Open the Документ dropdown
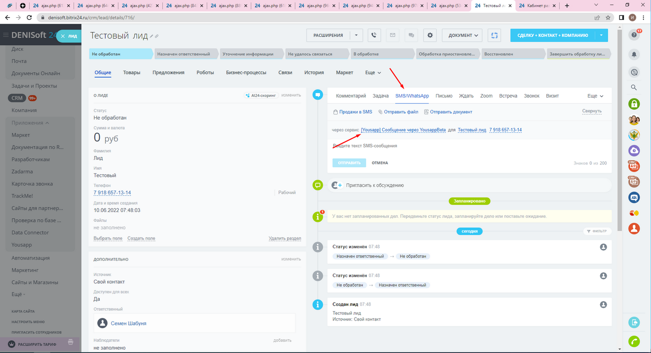The height and width of the screenshot is (353, 651). (x=462, y=36)
